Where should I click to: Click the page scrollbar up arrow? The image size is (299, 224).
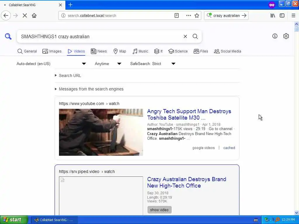pyautogui.click(x=296, y=24)
